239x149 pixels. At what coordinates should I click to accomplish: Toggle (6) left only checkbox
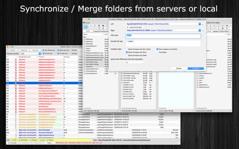coord(44,54)
